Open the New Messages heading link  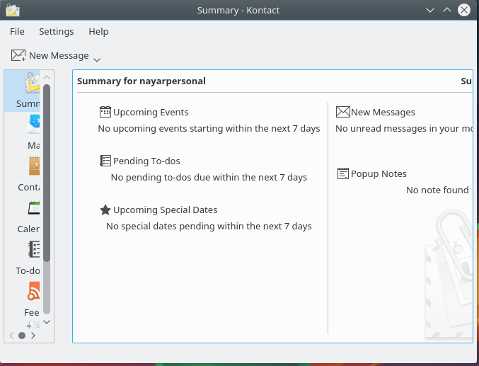pos(383,113)
